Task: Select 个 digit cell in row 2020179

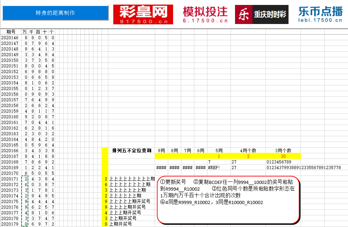Action: [51, 224]
